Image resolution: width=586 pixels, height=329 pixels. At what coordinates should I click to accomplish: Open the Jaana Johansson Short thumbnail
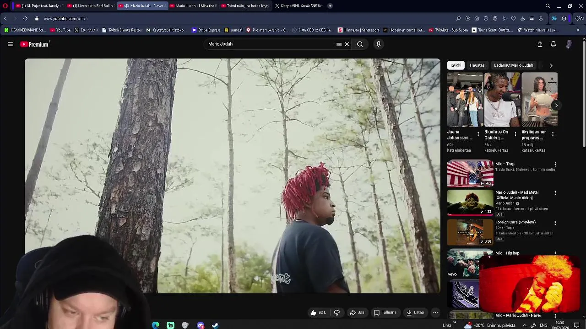(x=465, y=100)
